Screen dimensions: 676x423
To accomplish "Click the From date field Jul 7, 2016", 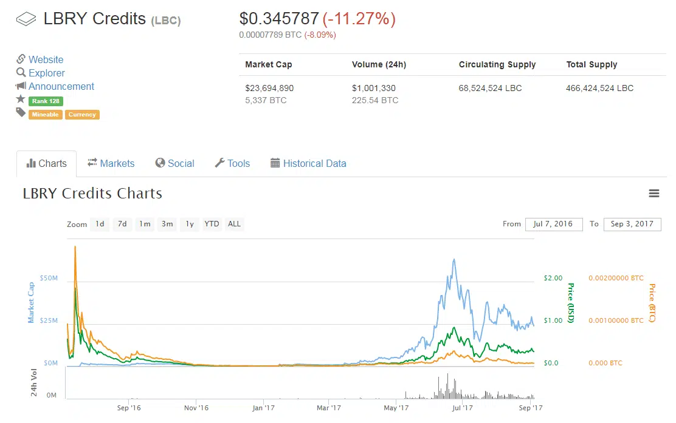I will click(x=554, y=224).
